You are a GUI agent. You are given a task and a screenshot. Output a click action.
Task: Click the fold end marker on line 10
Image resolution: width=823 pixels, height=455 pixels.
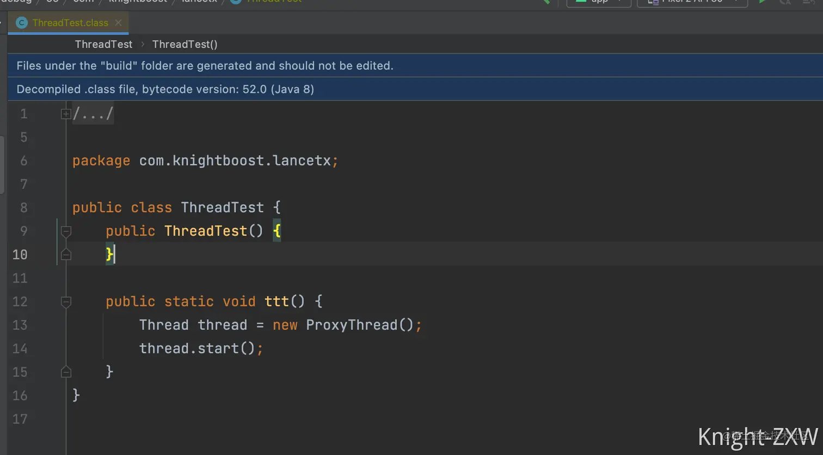pos(66,254)
